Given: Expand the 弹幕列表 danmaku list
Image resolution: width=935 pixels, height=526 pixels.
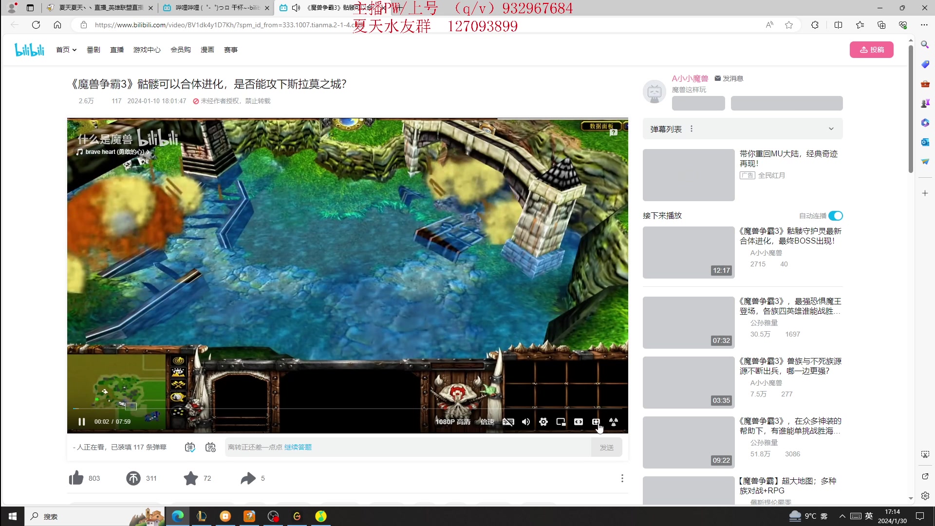Looking at the screenshot, I should coord(831,129).
